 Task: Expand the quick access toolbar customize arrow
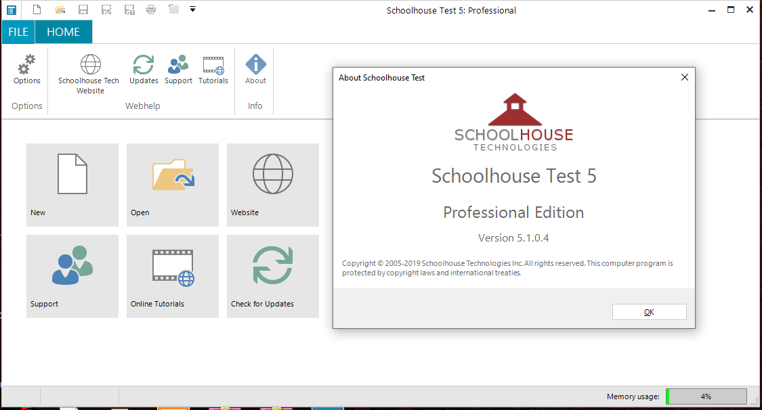(x=192, y=9)
